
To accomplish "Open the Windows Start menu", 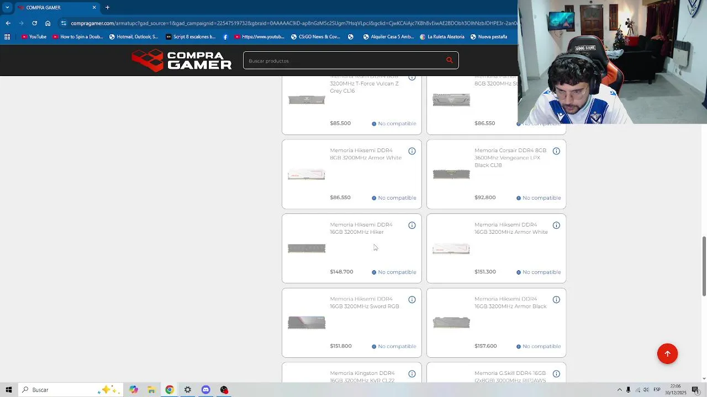I will [x=8, y=390].
